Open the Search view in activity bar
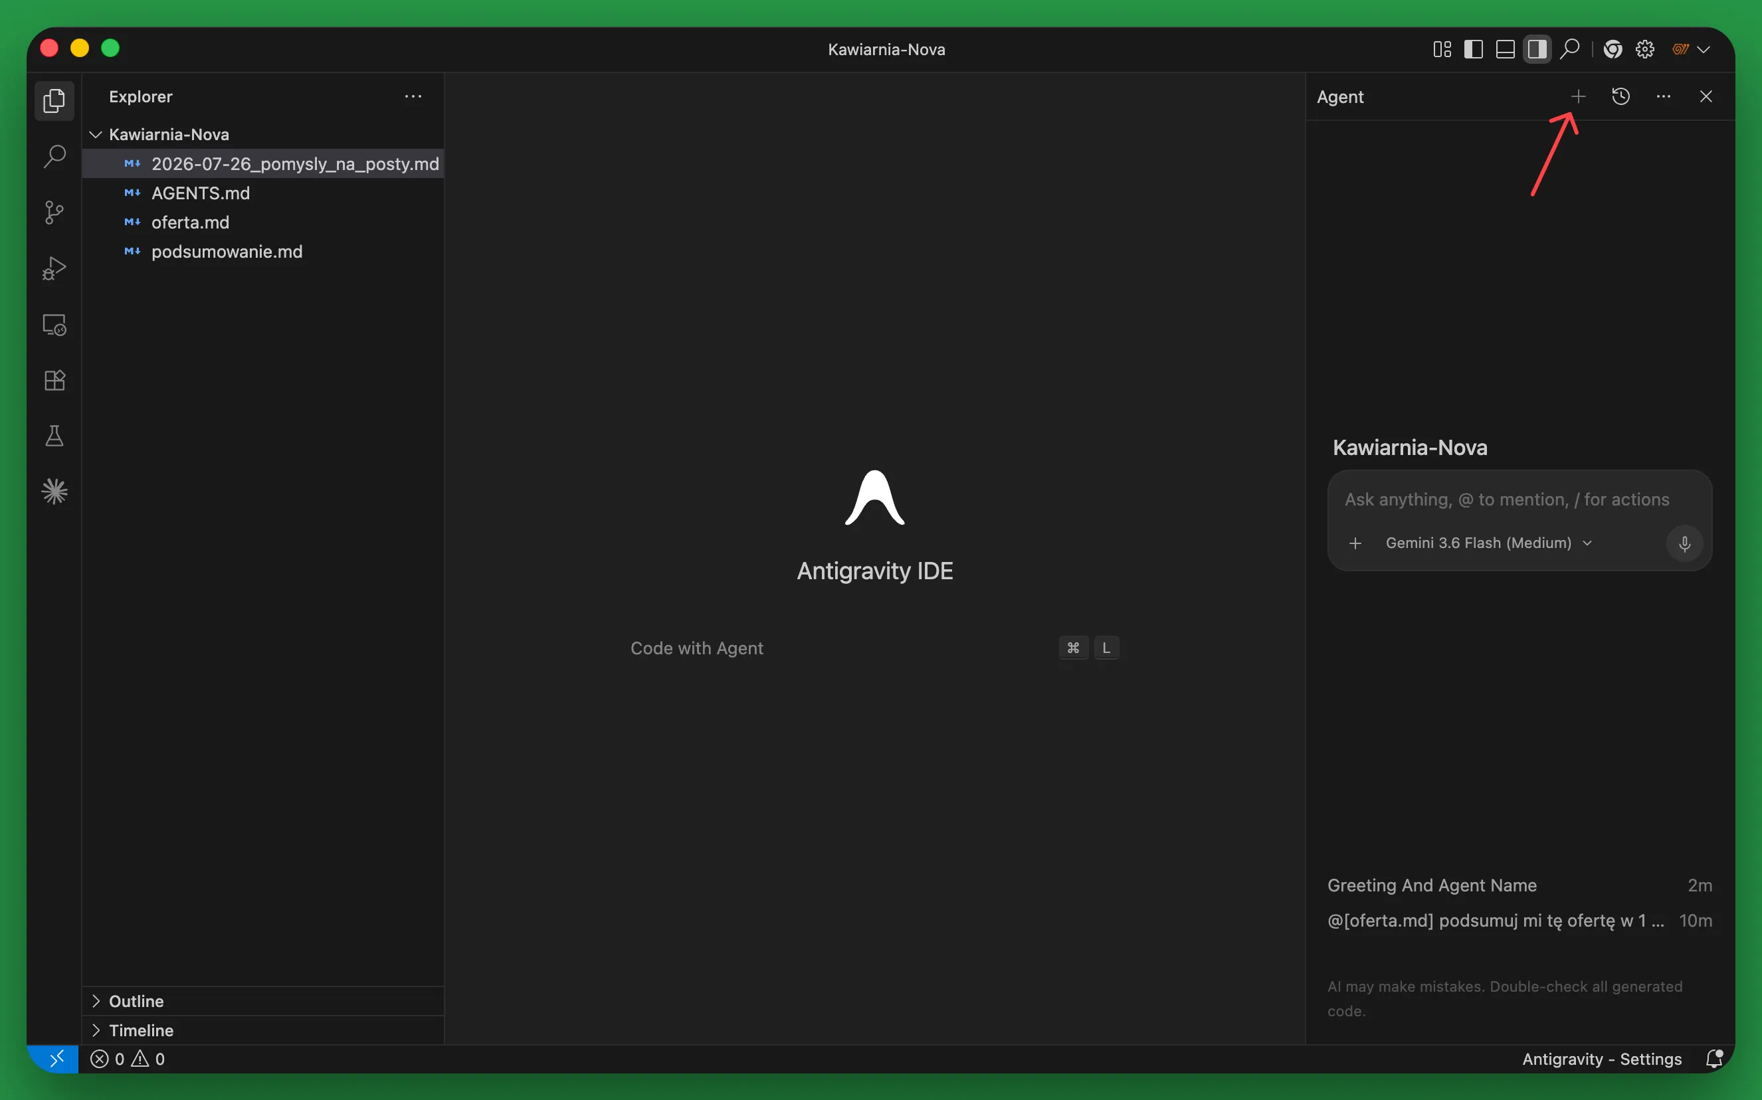Image resolution: width=1762 pixels, height=1100 pixels. pos(54,156)
